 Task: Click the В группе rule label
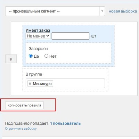point(34,74)
